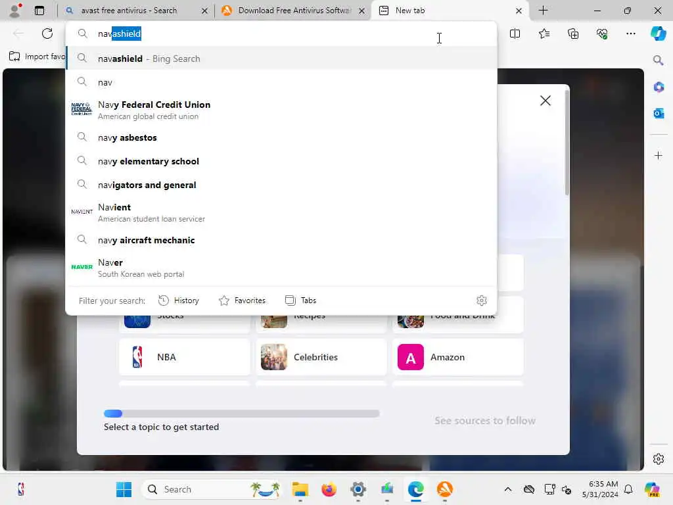Click the sidebar plus to add app
673x505 pixels.
[658, 155]
